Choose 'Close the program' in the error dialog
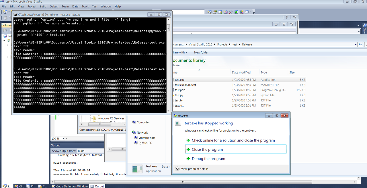 tap(236, 149)
